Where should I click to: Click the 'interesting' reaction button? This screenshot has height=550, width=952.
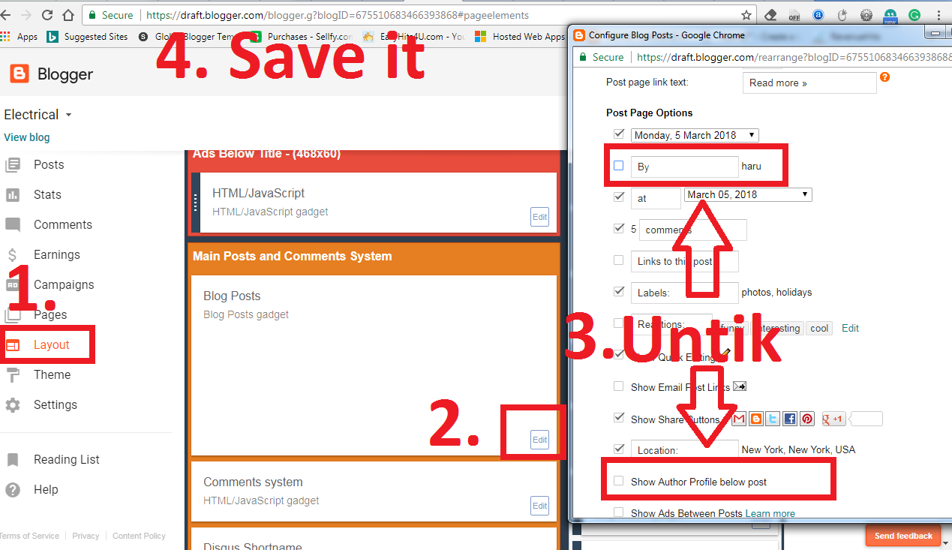(x=778, y=328)
